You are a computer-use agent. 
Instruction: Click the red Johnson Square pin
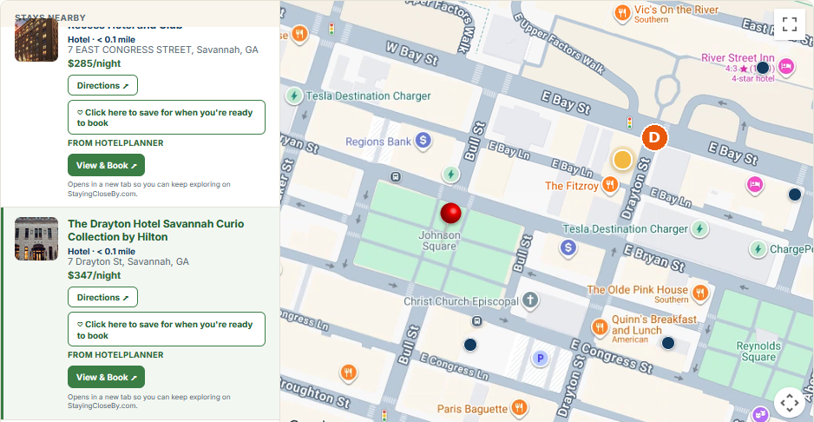pyautogui.click(x=450, y=213)
